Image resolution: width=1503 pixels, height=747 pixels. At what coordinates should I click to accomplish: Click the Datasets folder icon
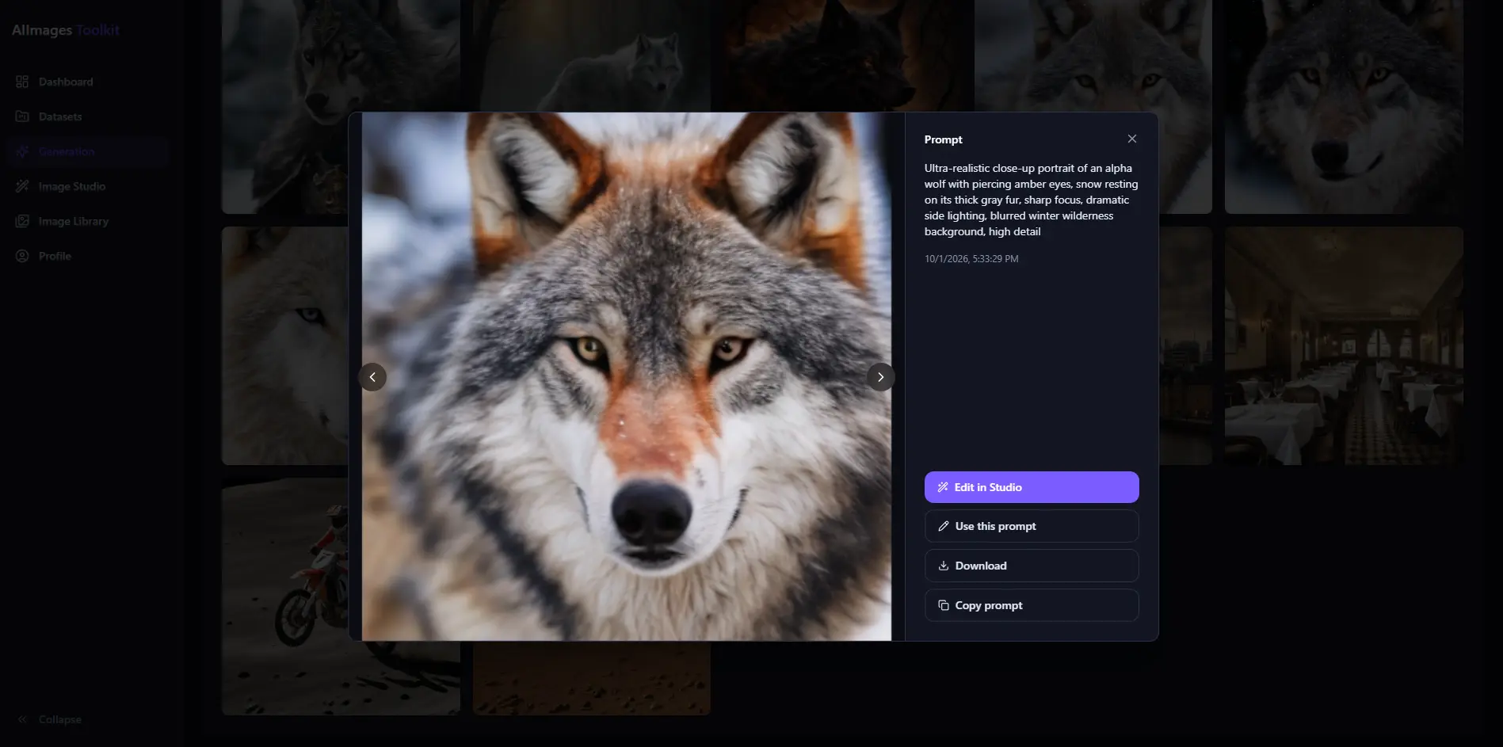click(x=22, y=116)
